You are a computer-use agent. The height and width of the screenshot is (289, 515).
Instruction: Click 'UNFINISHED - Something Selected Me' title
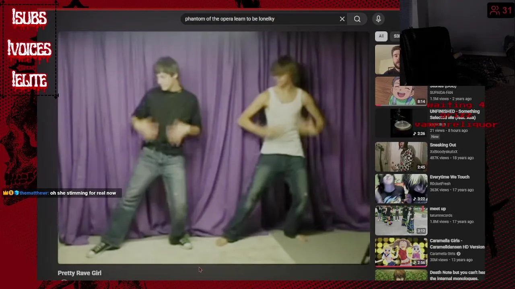(455, 114)
